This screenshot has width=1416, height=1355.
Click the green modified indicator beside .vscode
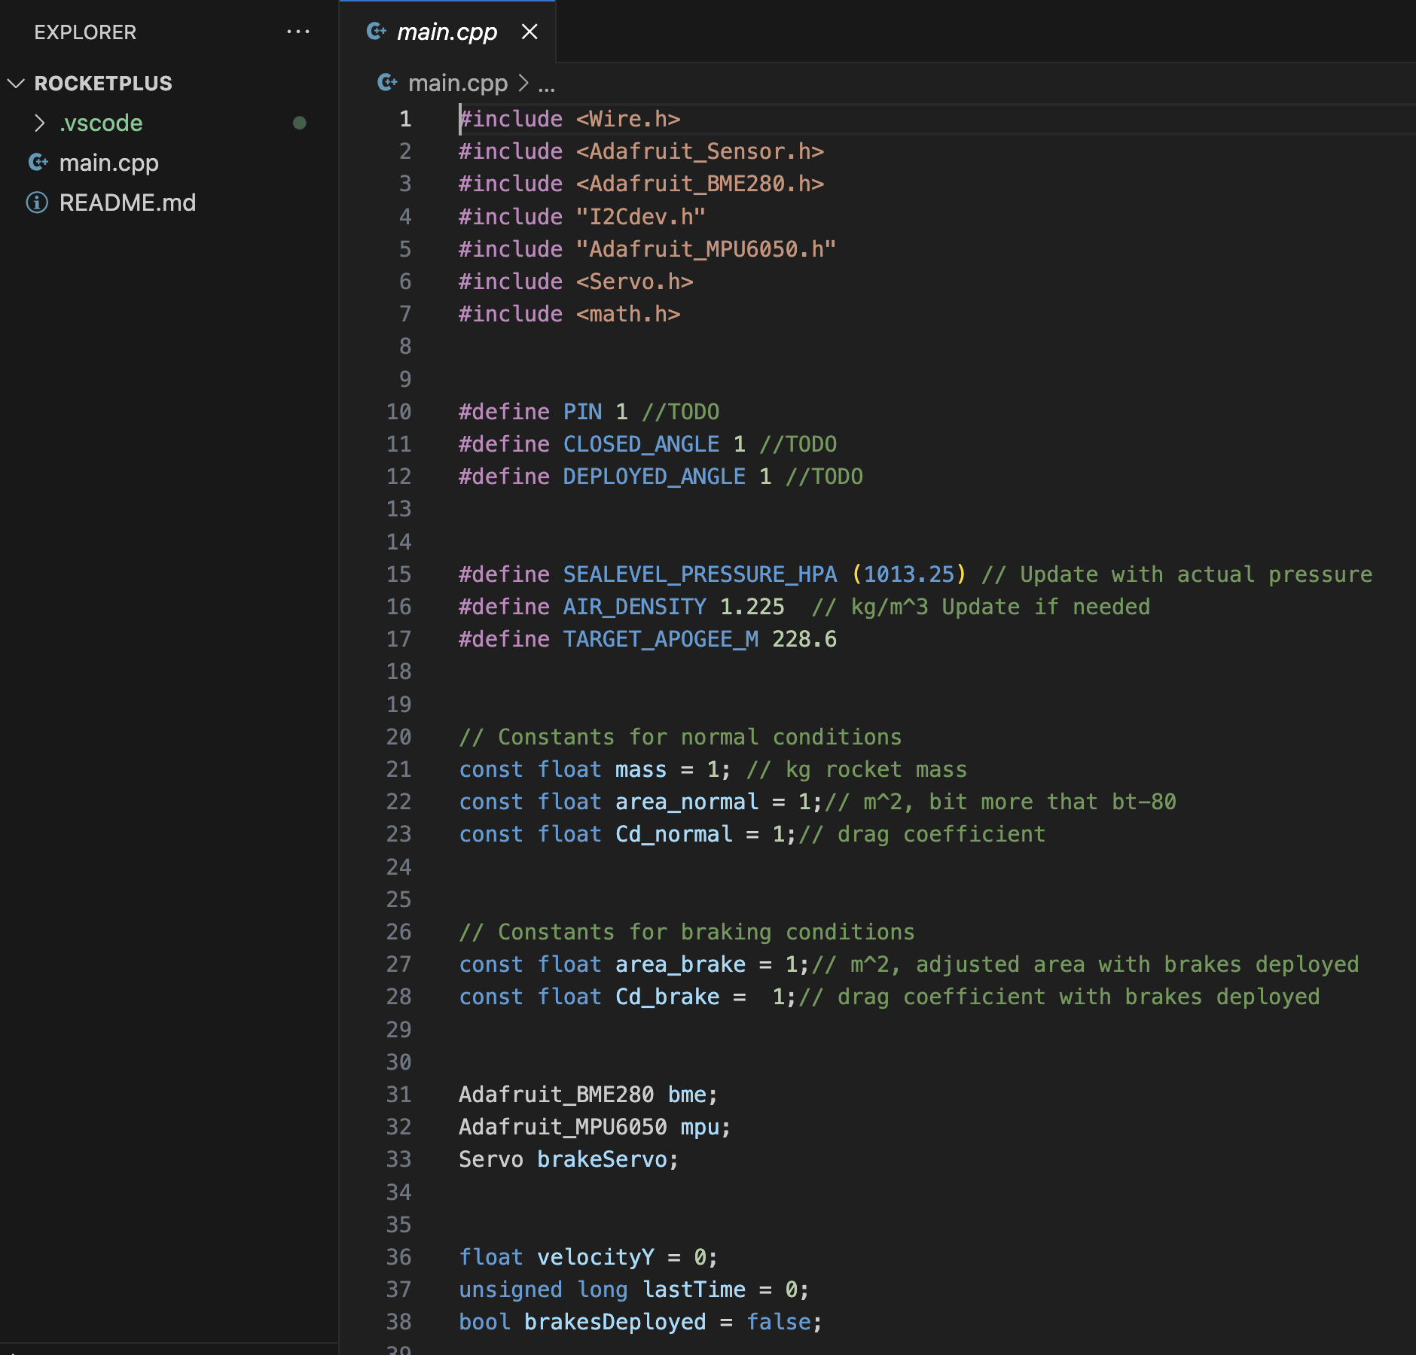tap(300, 123)
